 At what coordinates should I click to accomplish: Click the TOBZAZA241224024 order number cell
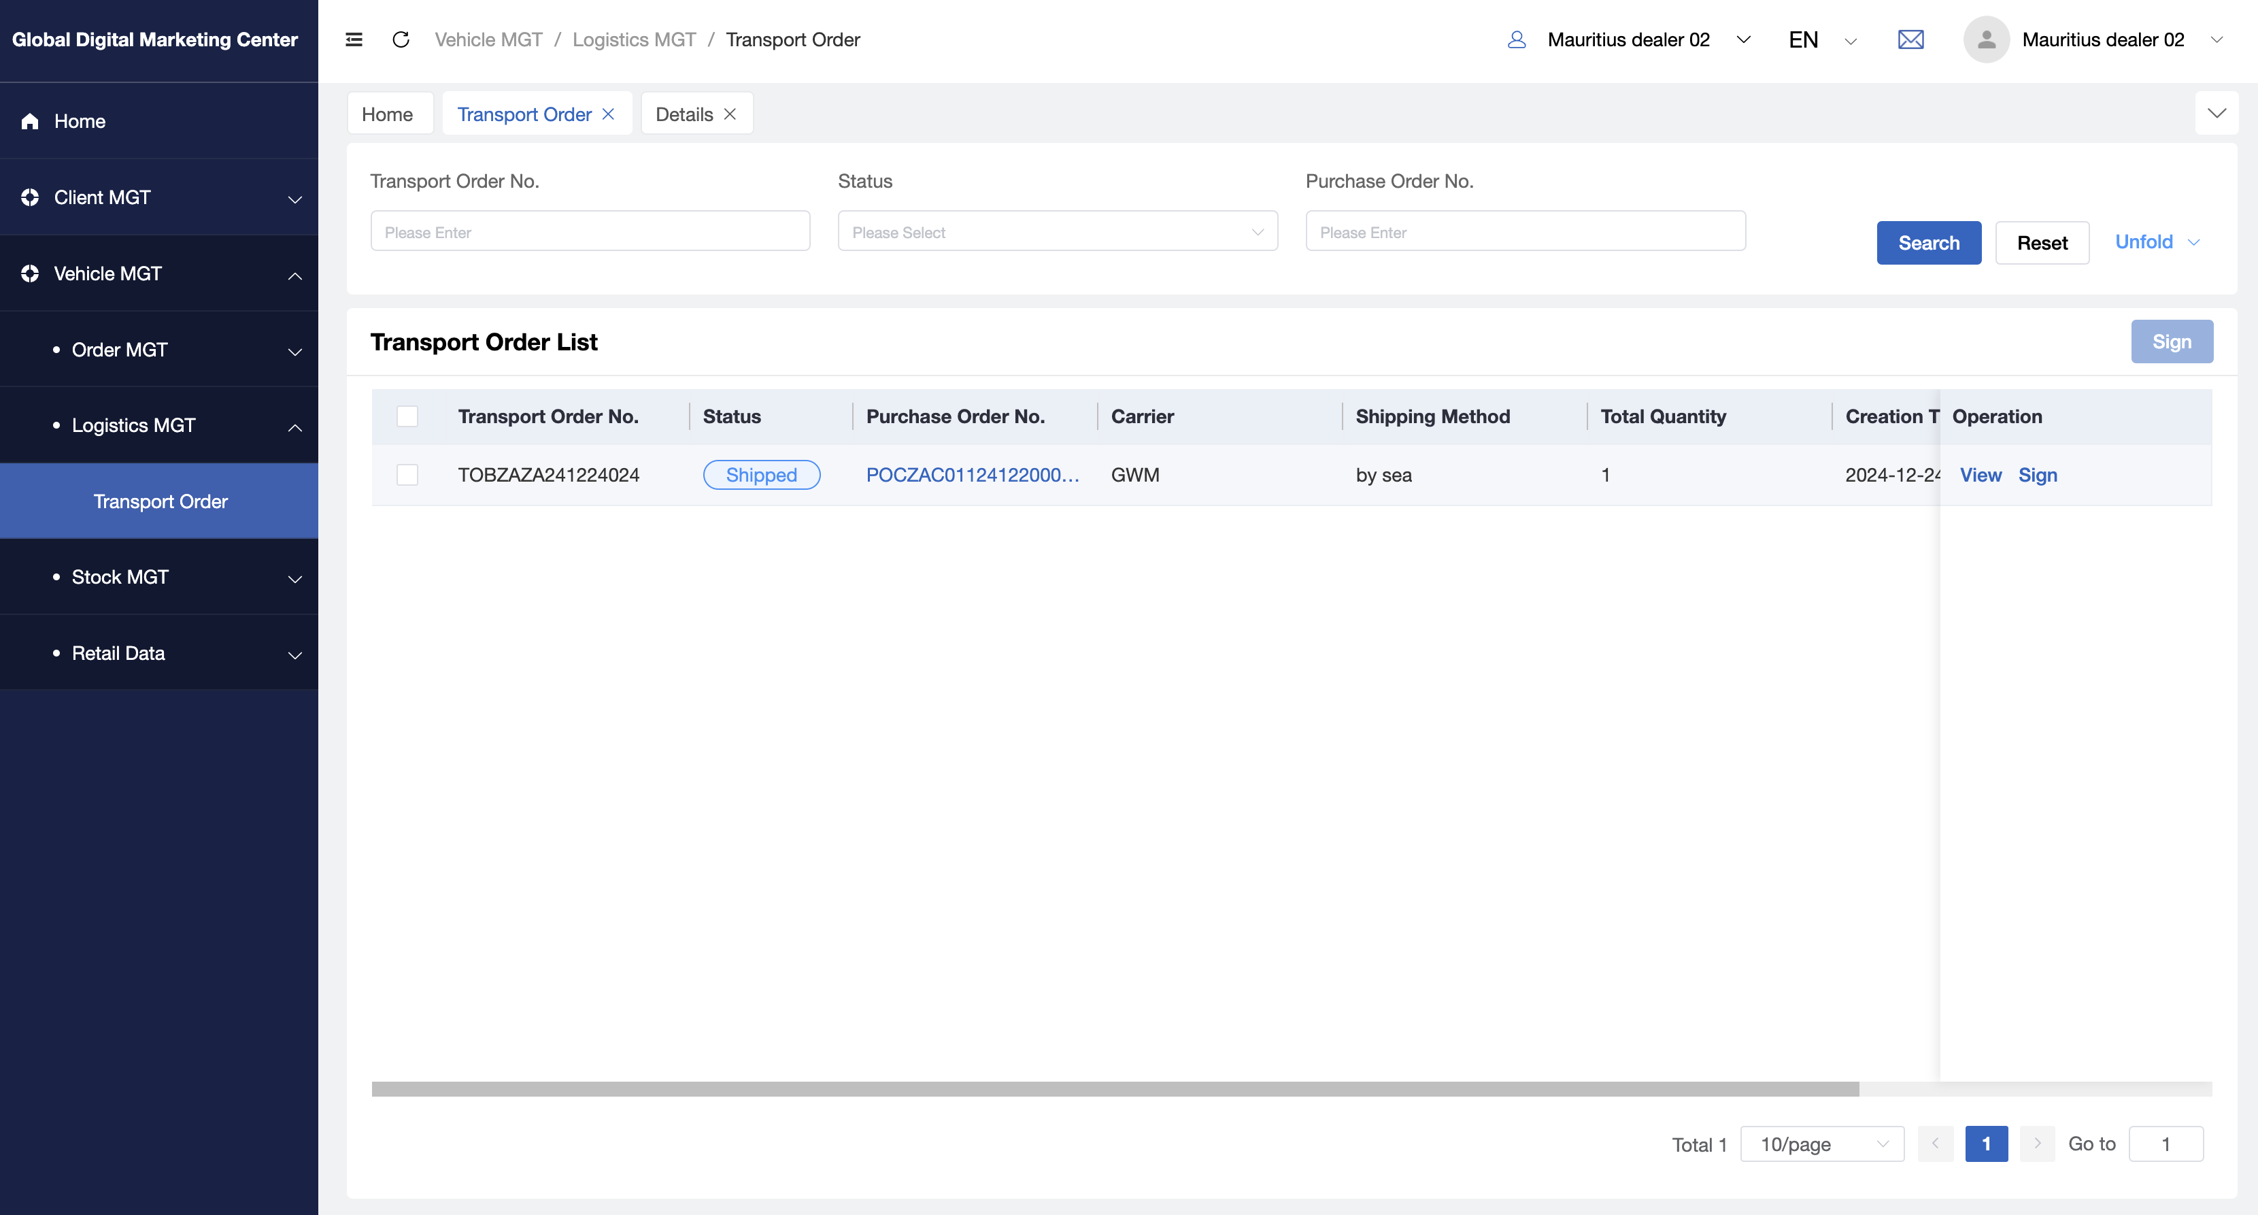tap(548, 474)
